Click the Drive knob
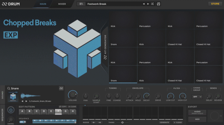The image size is (224, 125). pos(158,96)
